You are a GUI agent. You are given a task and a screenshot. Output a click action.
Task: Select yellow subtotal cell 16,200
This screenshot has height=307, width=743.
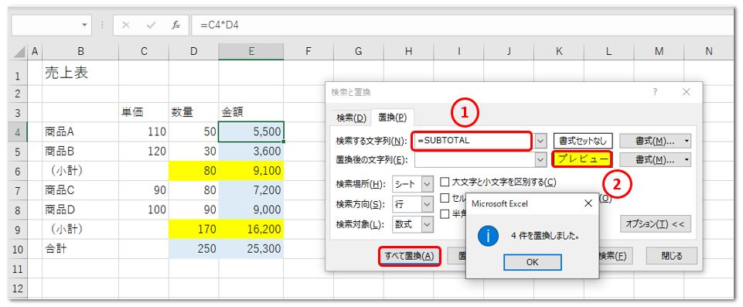(251, 230)
